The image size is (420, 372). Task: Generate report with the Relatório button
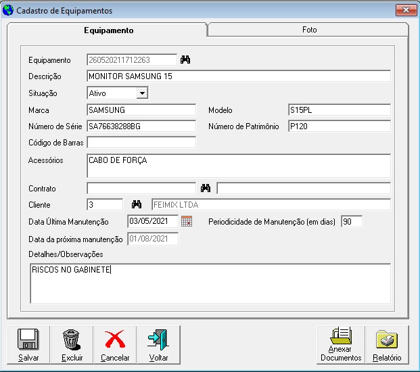click(386, 345)
